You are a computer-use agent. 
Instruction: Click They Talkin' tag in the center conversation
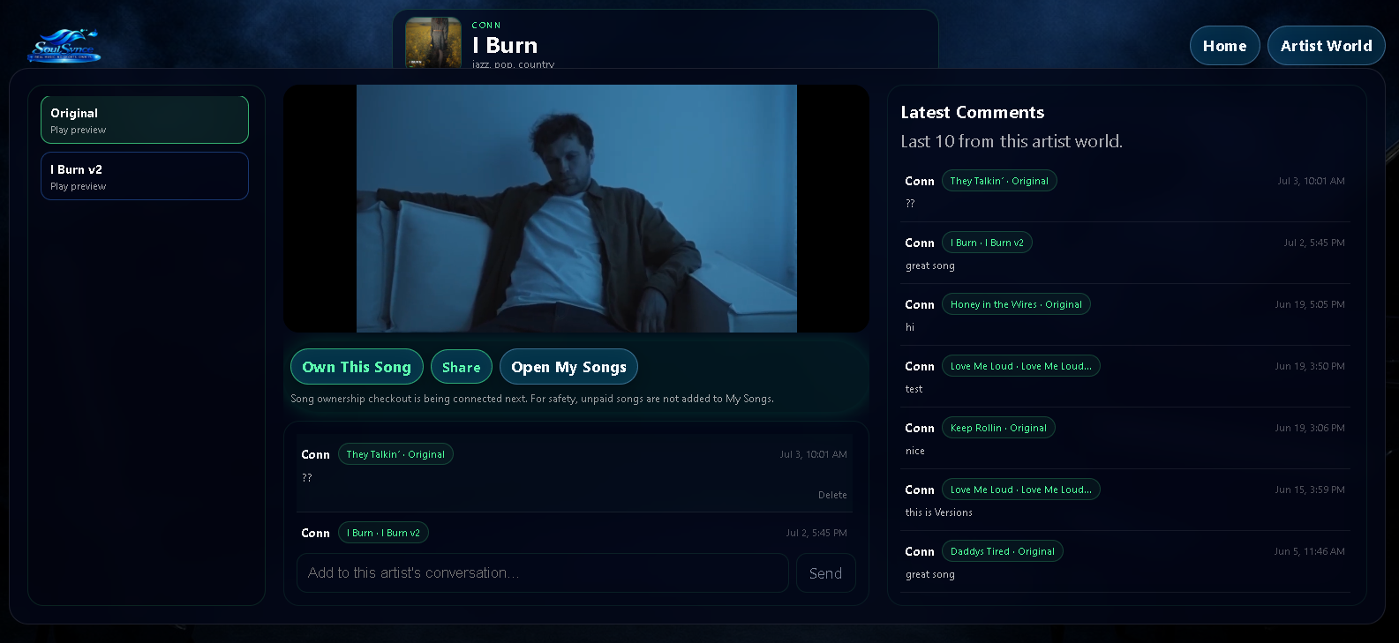click(x=395, y=454)
